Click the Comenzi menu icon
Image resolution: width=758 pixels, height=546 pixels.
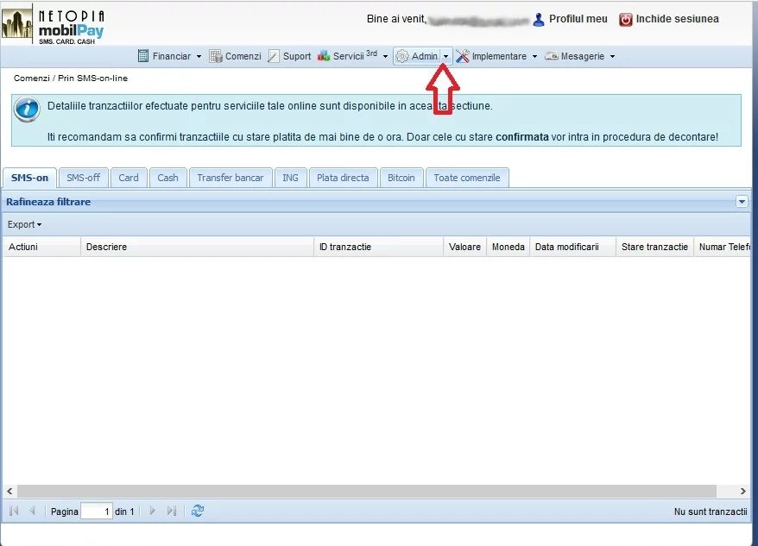coord(216,56)
